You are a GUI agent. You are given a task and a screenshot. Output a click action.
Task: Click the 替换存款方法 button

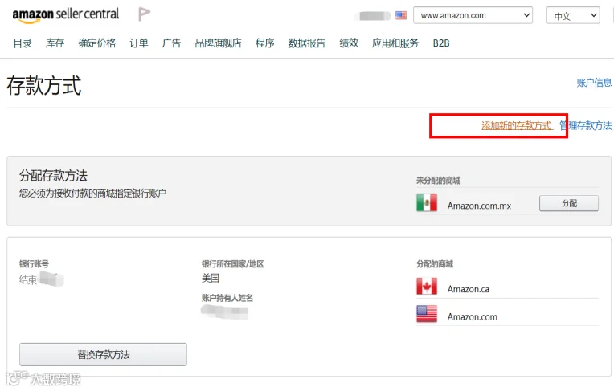point(104,355)
